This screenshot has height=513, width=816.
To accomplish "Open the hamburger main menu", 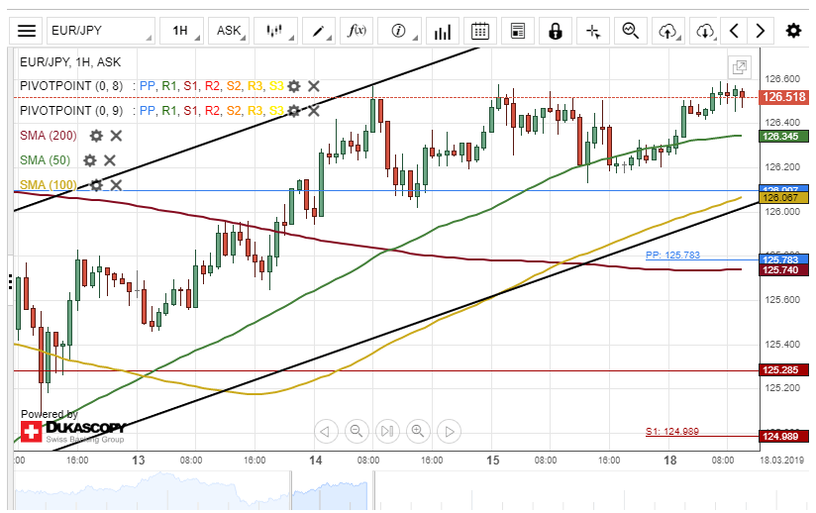I will 27,31.
